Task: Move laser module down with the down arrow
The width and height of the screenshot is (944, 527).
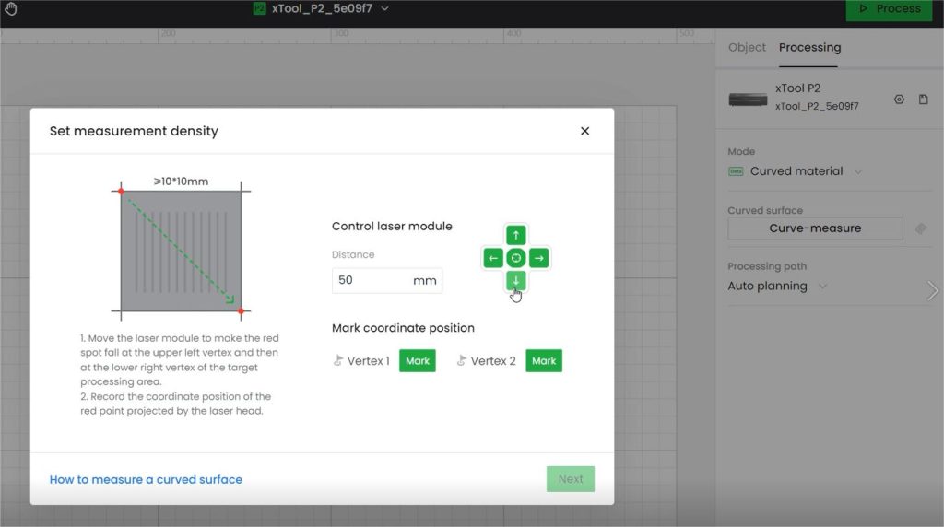Action: [x=516, y=280]
